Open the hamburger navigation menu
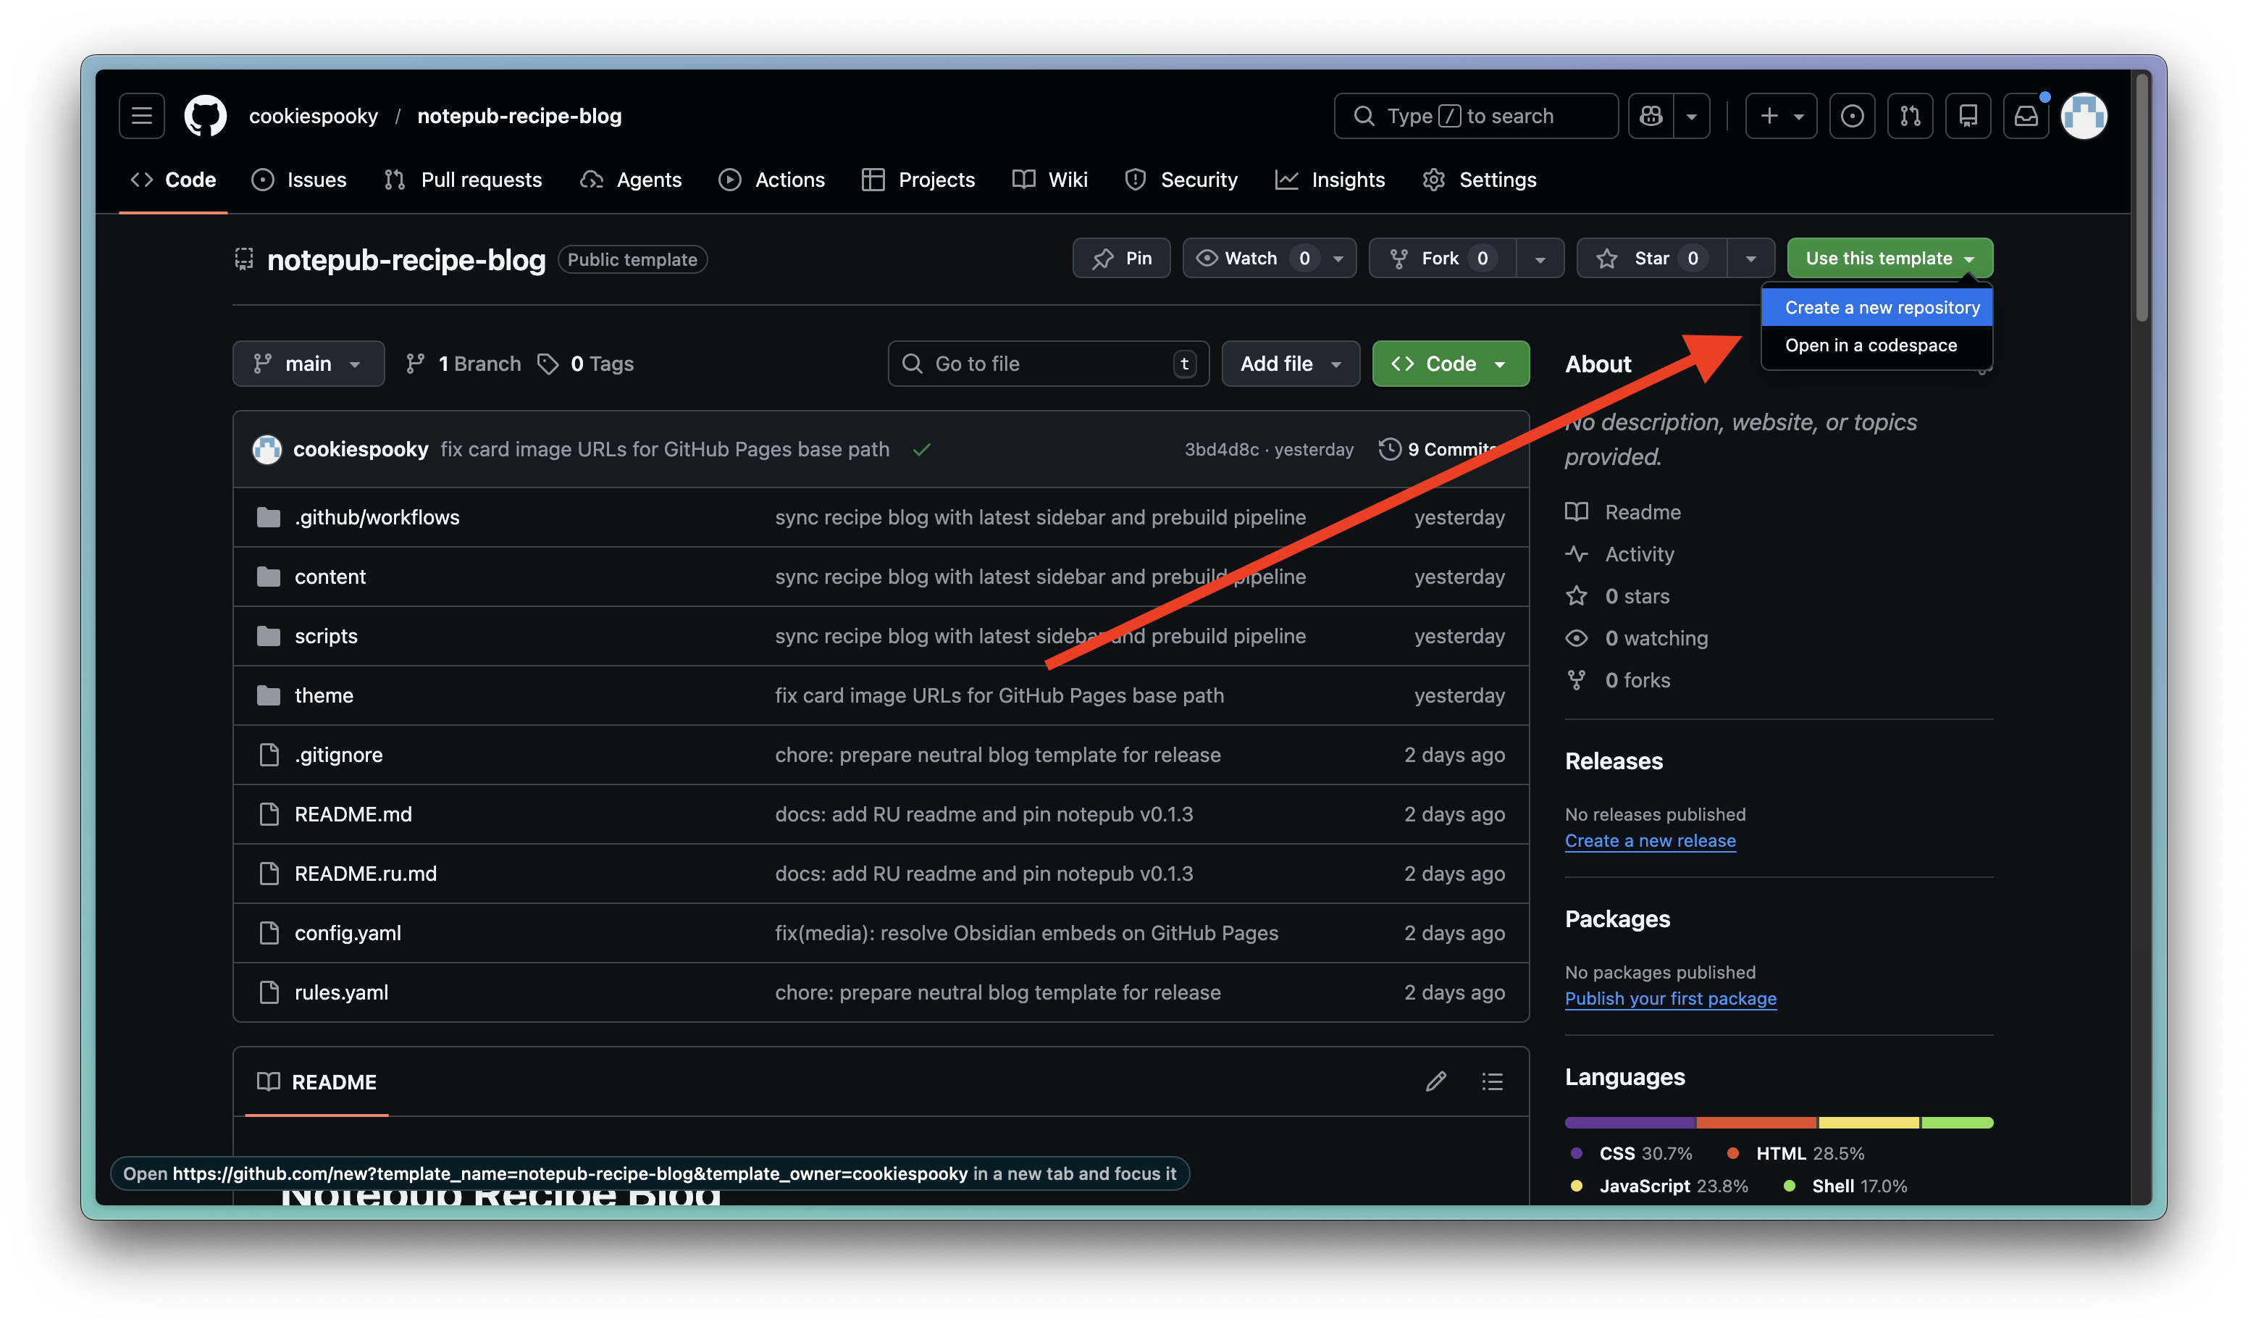This screenshot has height=1327, width=2248. click(x=141, y=115)
